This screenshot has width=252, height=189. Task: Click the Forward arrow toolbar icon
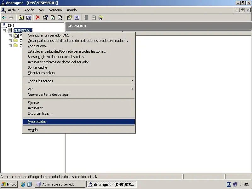(x=11, y=18)
